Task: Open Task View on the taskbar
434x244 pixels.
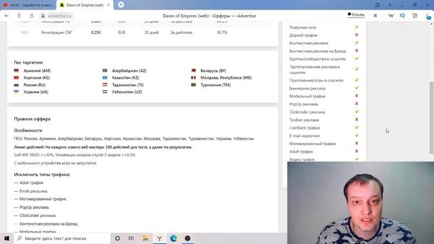Action: (131, 238)
